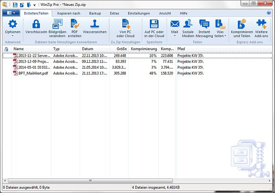Click Was teilen zip link icon

pos(220,24)
